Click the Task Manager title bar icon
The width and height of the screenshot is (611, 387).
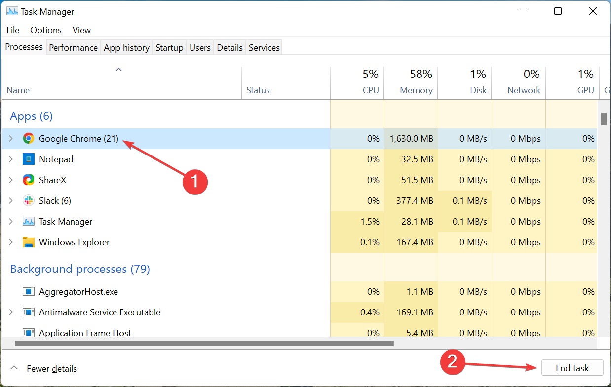click(12, 11)
